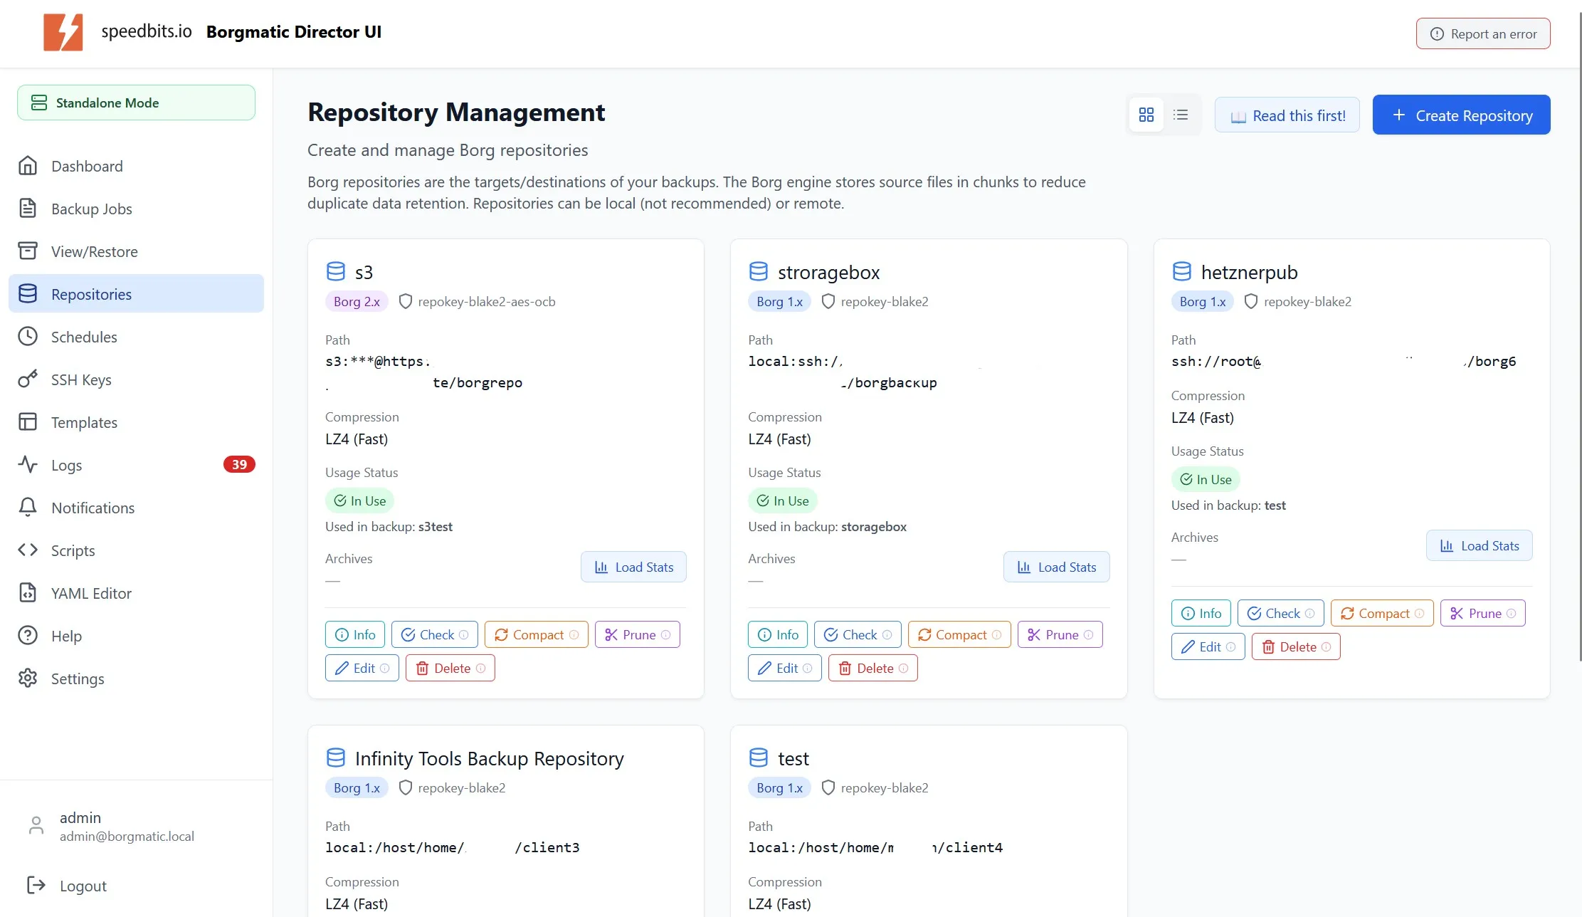Edit the hetznerpub repository

pyautogui.click(x=1208, y=646)
